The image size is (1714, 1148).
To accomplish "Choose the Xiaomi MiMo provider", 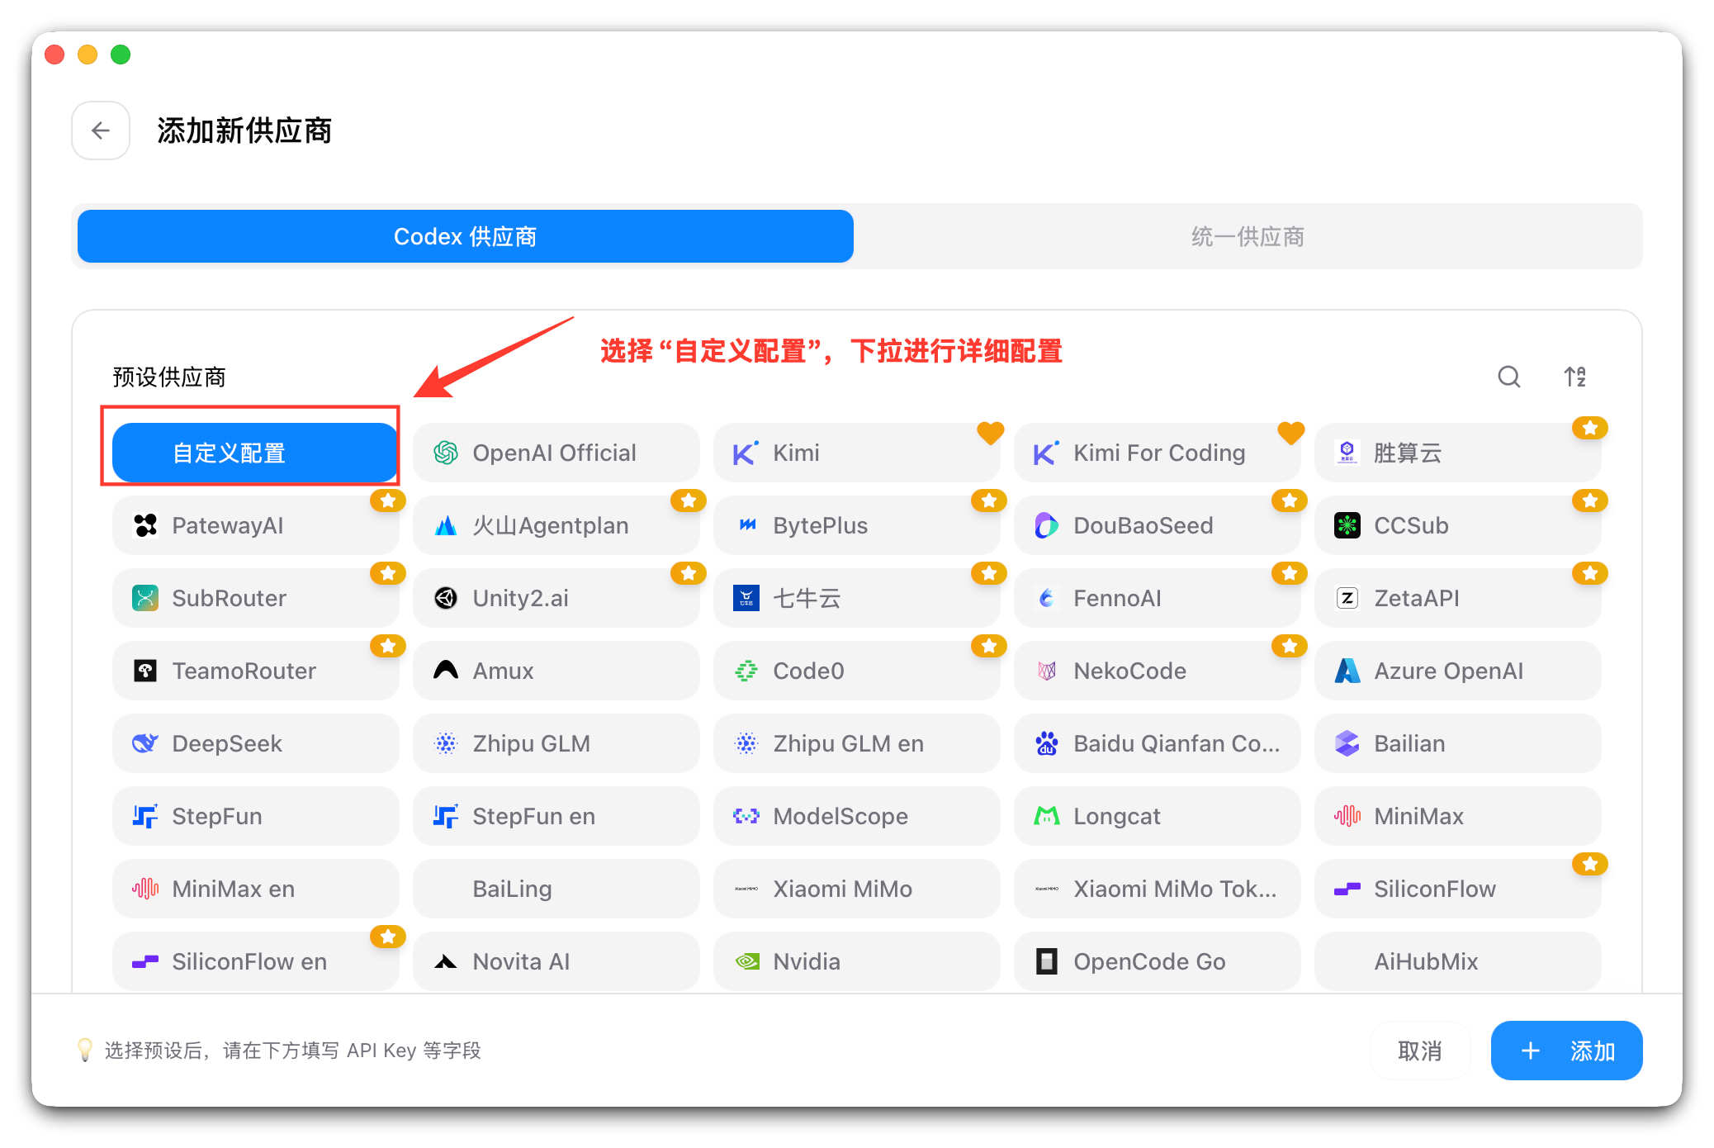I will click(856, 889).
